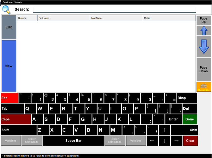
Task: Toggle keyboard with Show/Hide button
Action: (x=204, y=87)
